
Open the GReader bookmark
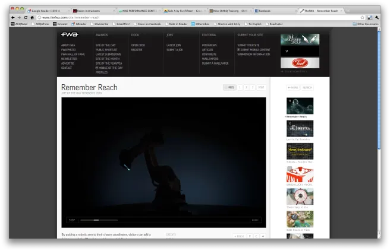coord(78,24)
